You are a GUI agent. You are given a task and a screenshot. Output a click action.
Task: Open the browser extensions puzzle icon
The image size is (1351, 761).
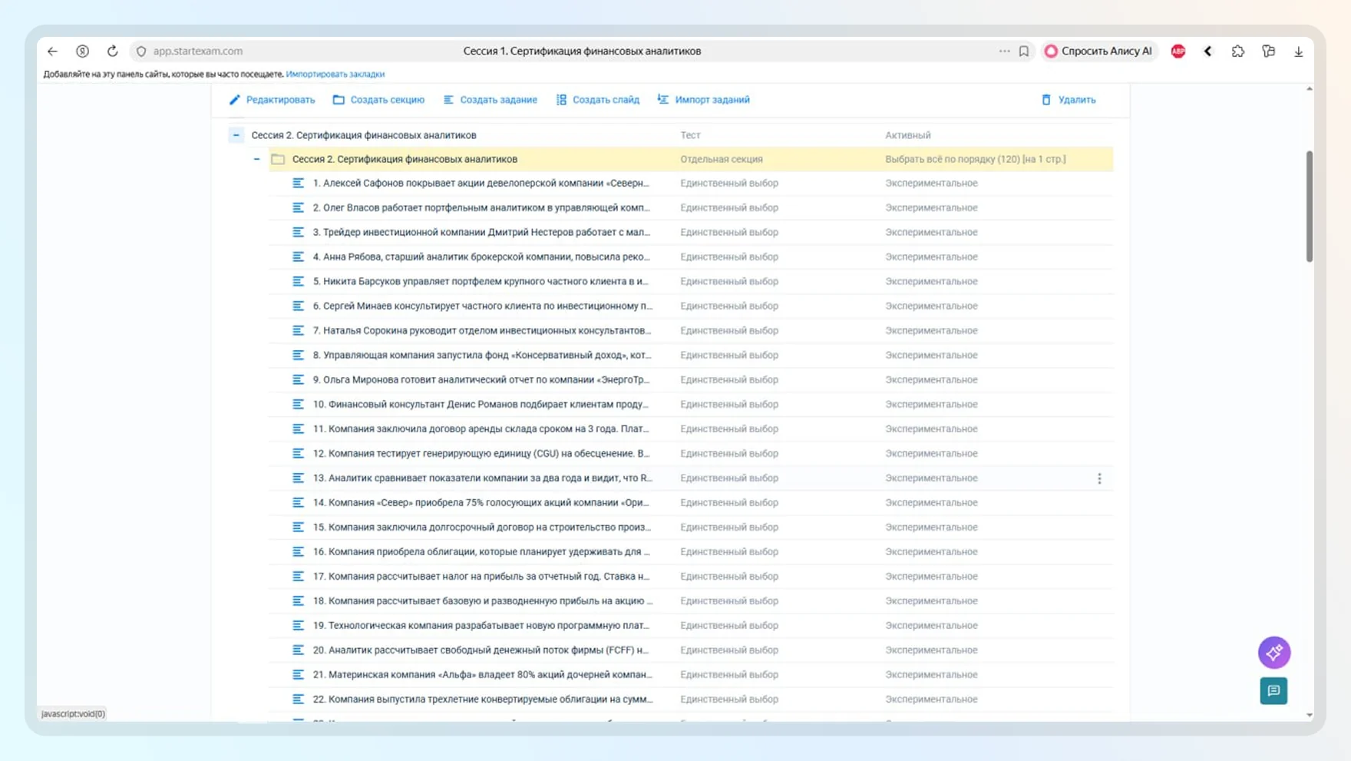(x=1238, y=51)
